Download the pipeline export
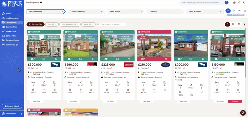The width and height of the screenshot is (248, 117). [245, 24]
